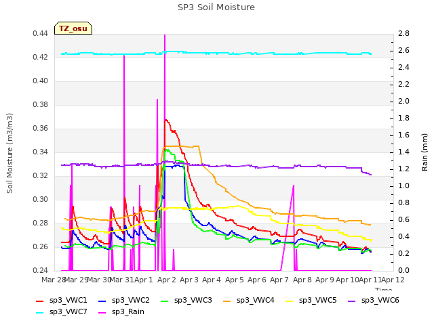Click the sp3_VWC3 legend label

coord(193,300)
